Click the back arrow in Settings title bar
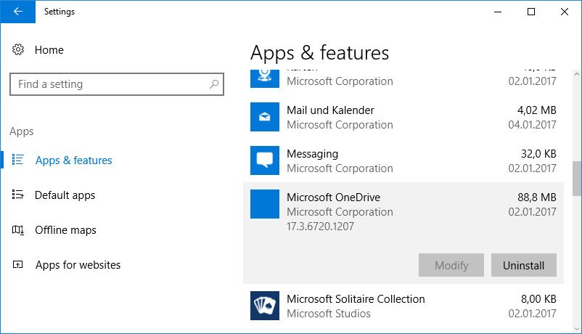 [x=18, y=12]
